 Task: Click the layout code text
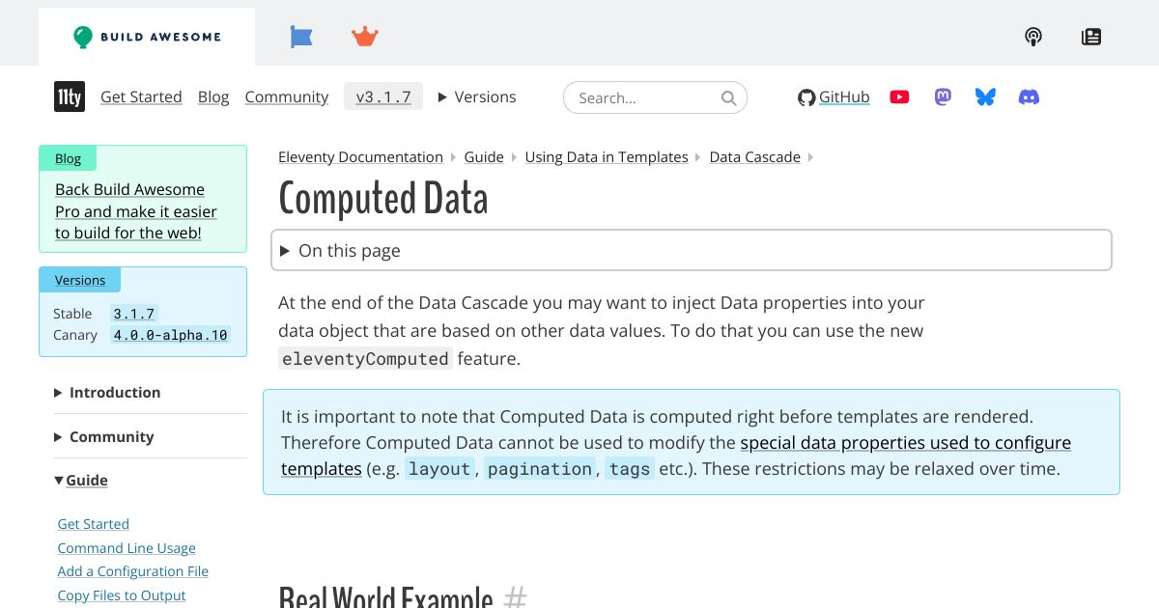pyautogui.click(x=439, y=469)
